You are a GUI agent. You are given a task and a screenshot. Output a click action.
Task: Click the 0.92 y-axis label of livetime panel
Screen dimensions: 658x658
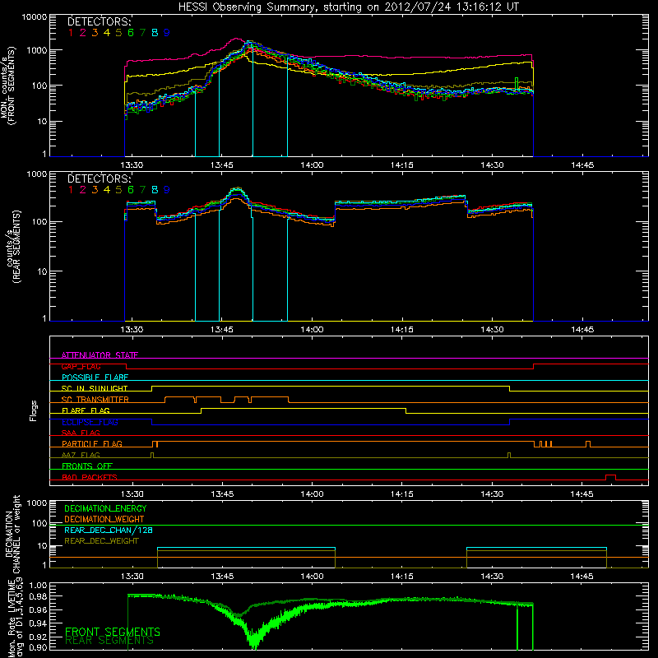37,637
